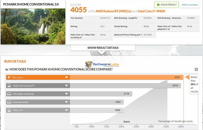This screenshot has width=203, height=130.
Task: Click the 4000 tick on the score axis
Action: click(x=181, y=126)
